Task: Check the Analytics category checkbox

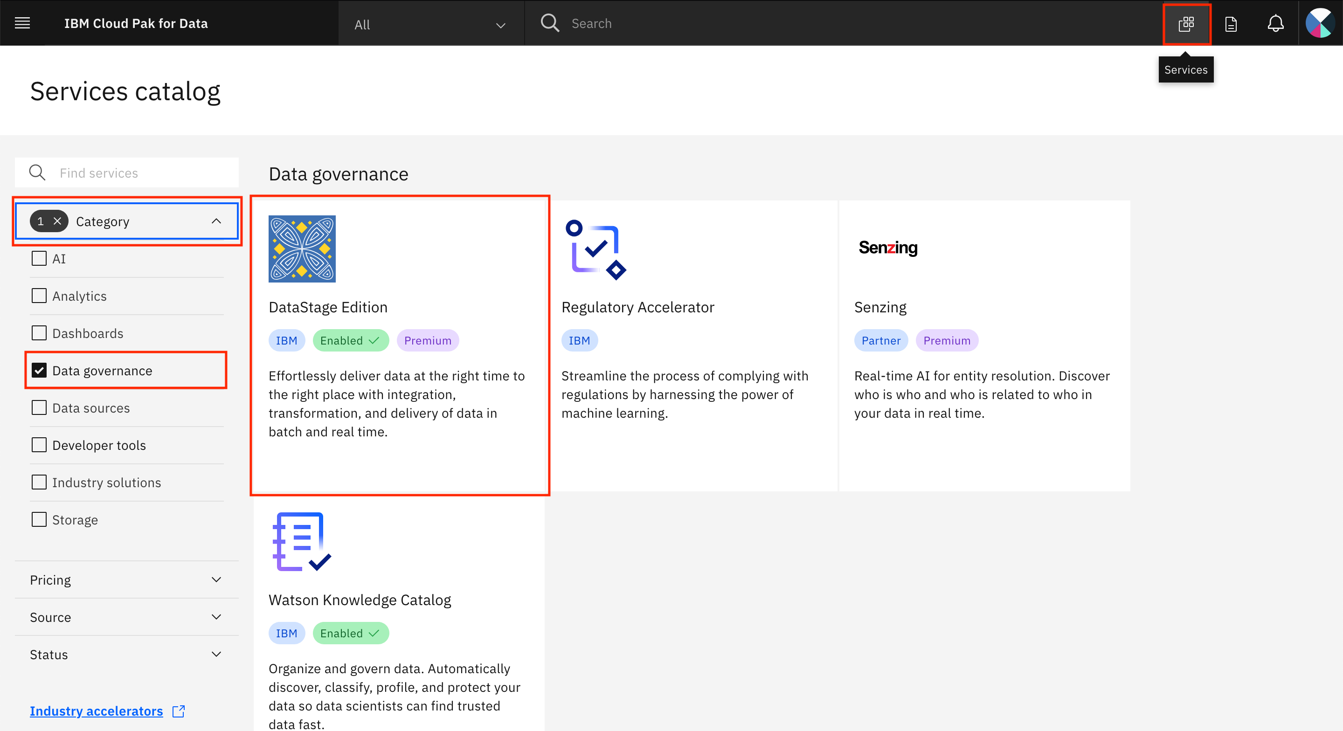Action: click(39, 296)
